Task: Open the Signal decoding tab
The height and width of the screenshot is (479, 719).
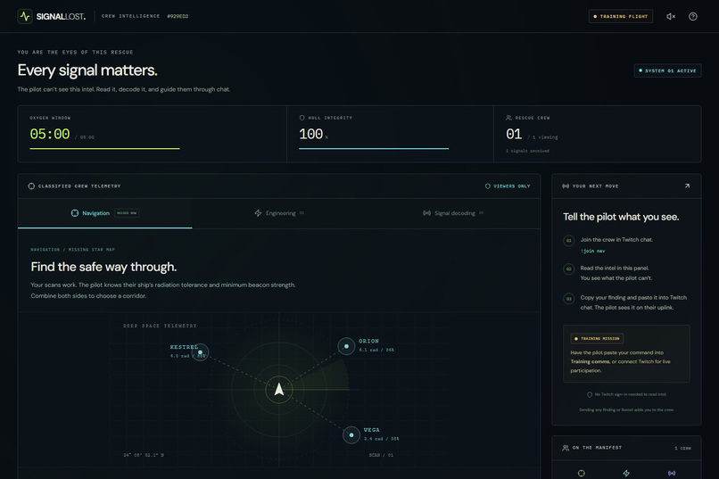Action: (x=453, y=213)
